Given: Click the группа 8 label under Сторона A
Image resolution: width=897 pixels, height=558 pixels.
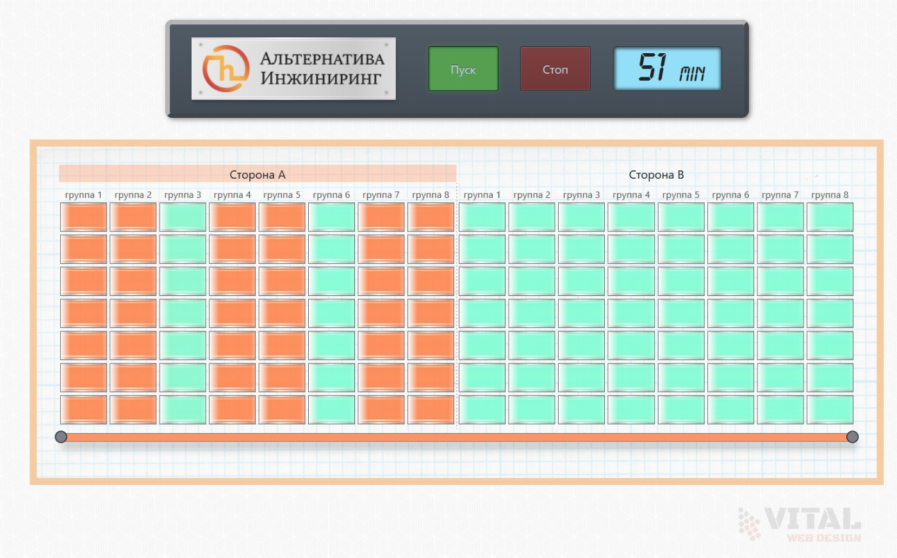Looking at the screenshot, I should tap(431, 195).
